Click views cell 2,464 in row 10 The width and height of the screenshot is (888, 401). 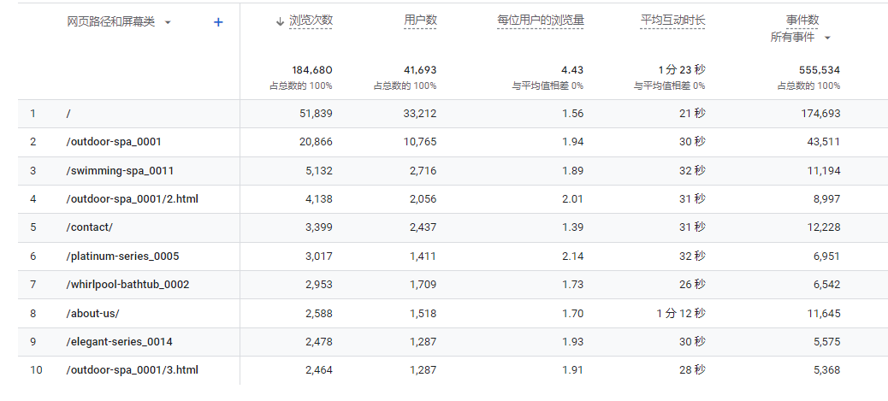[x=319, y=370]
